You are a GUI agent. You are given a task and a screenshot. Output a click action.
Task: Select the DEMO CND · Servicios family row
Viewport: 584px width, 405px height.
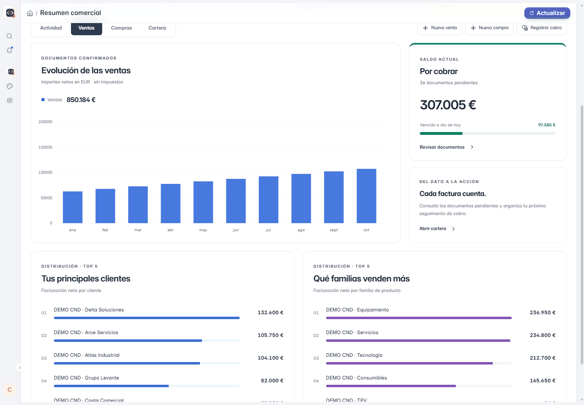434,335
